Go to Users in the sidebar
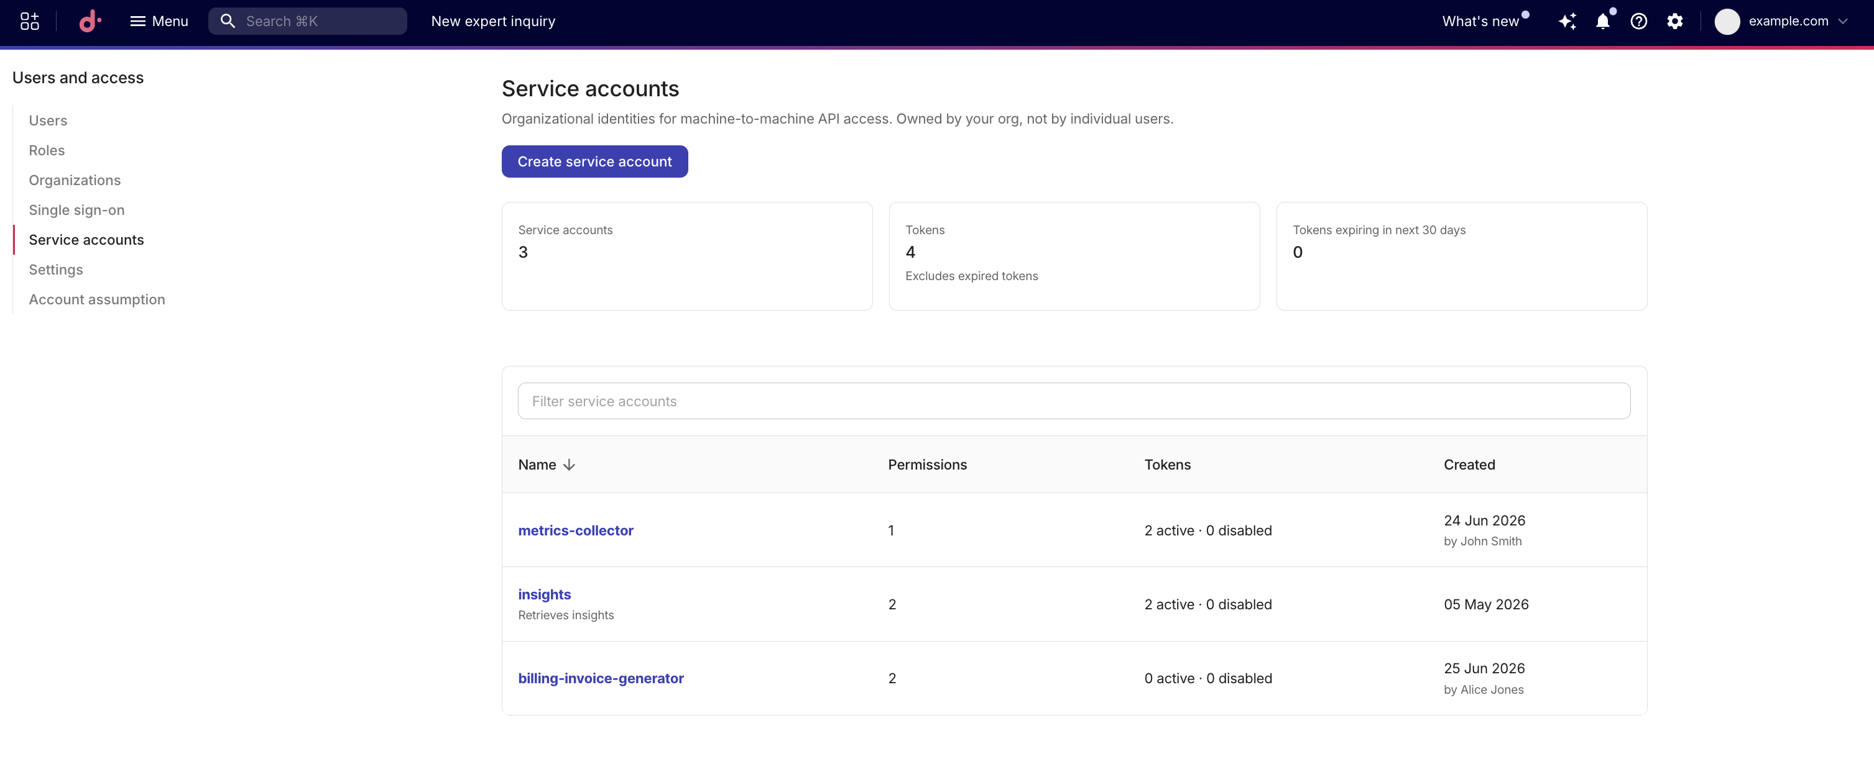1874x759 pixels. coord(48,120)
